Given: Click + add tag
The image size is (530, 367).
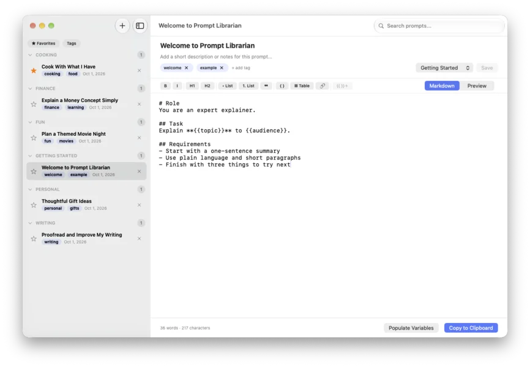Looking at the screenshot, I should [241, 68].
